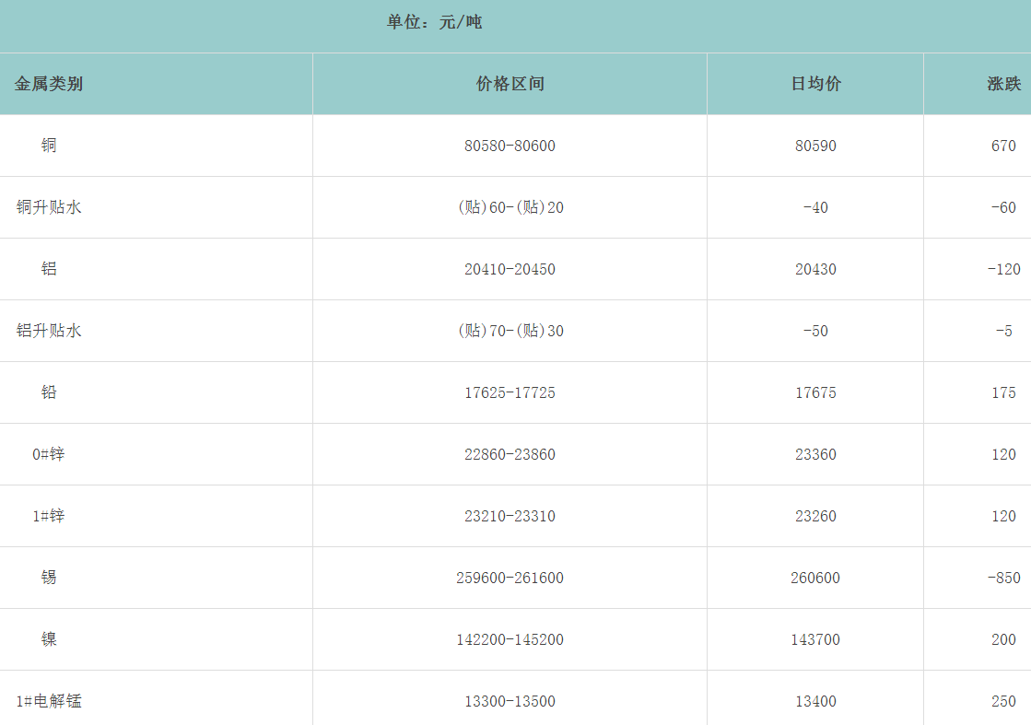The image size is (1031, 725).
Task: Select the 铜 row label
Action: 49,146
